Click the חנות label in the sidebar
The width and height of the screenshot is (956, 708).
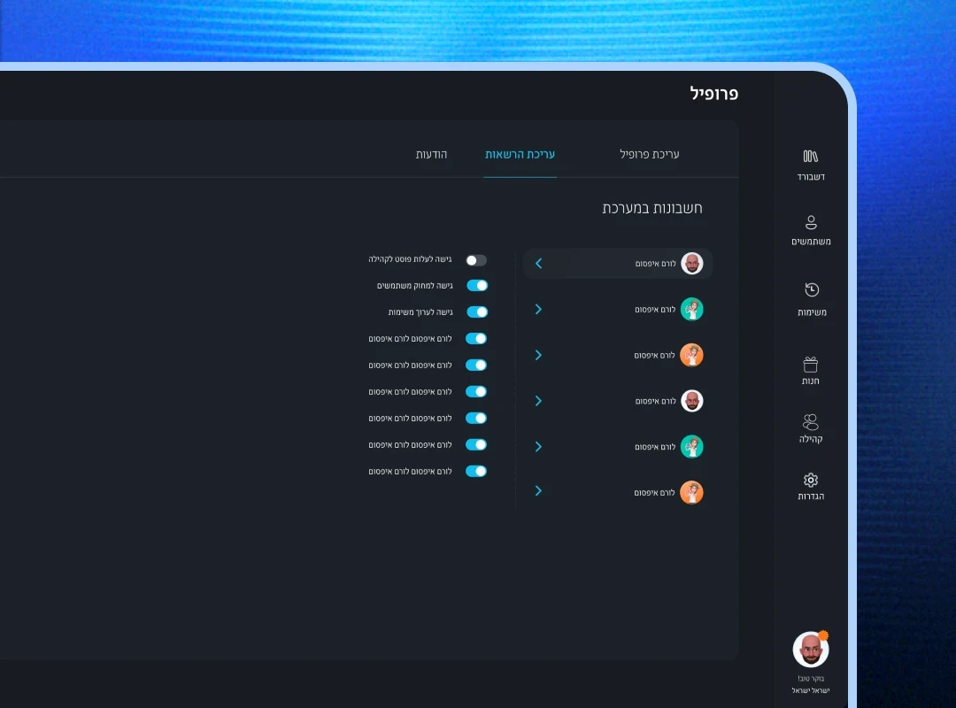[x=810, y=381]
